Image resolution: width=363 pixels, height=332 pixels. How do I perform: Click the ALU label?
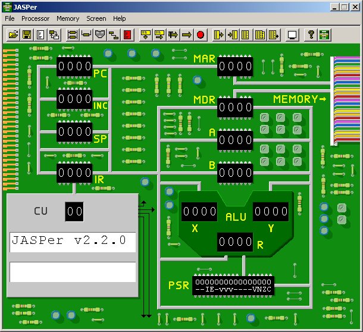236,217
